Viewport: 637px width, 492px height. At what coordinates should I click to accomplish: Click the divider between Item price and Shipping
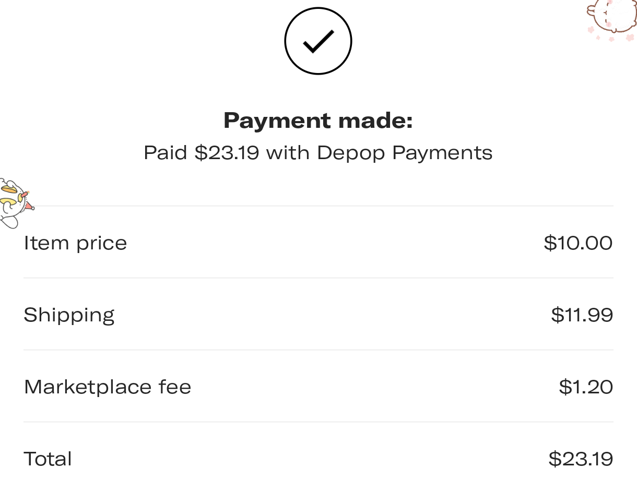318,278
